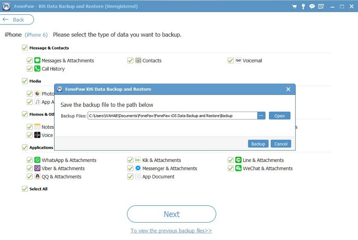Click the App Document icon
The height and width of the screenshot is (240, 358).
pyautogui.click(x=138, y=176)
